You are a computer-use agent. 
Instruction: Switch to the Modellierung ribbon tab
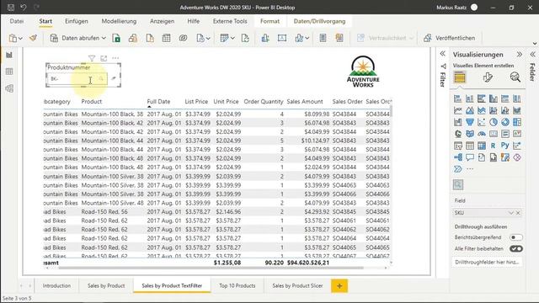click(x=119, y=21)
